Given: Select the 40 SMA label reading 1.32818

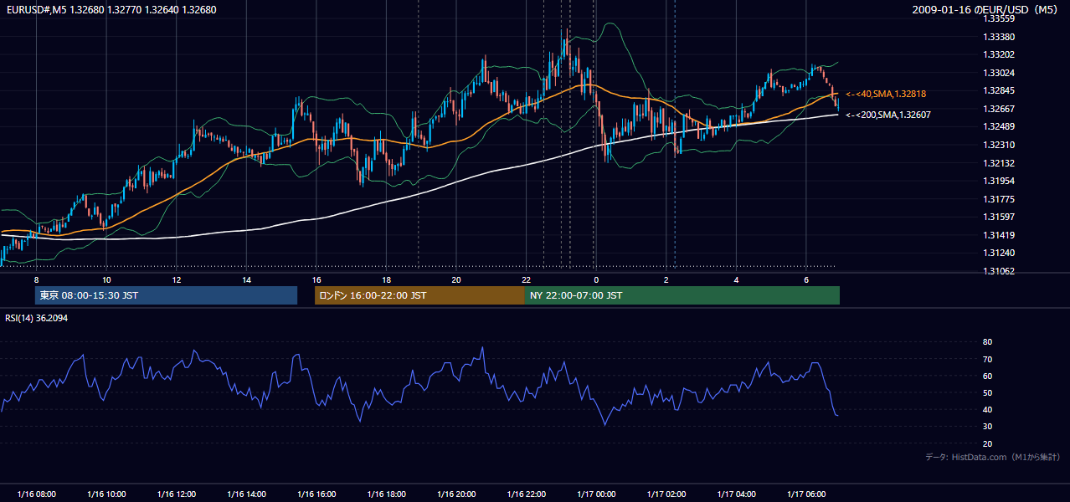Looking at the screenshot, I should (x=886, y=94).
